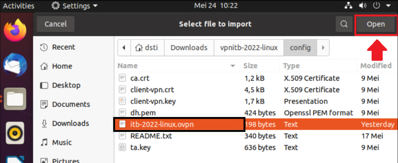
Task: Go to Downloads in path bar
Action: [189, 48]
